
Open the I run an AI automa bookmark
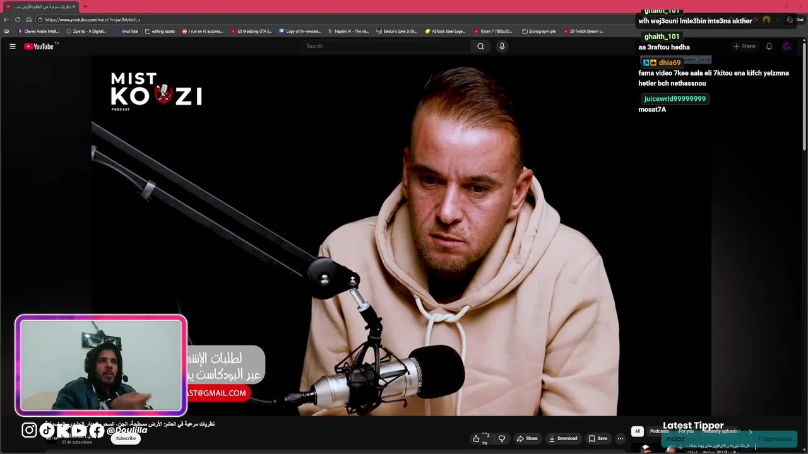point(203,31)
